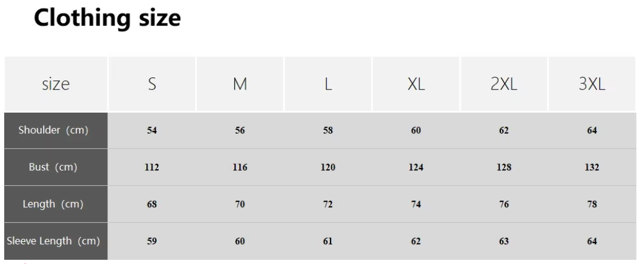Select the S size column header
The width and height of the screenshot is (640, 264).
[x=152, y=83]
